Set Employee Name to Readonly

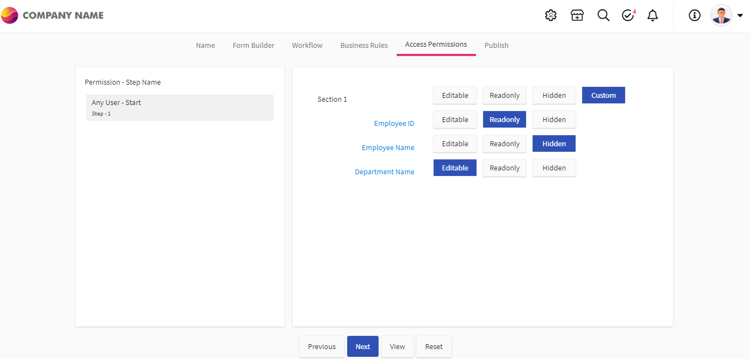[505, 143]
